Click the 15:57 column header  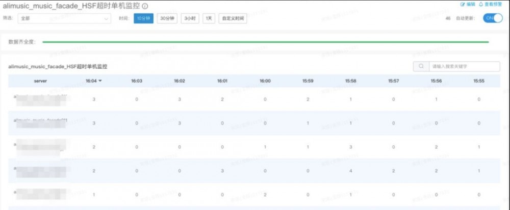pos(394,81)
